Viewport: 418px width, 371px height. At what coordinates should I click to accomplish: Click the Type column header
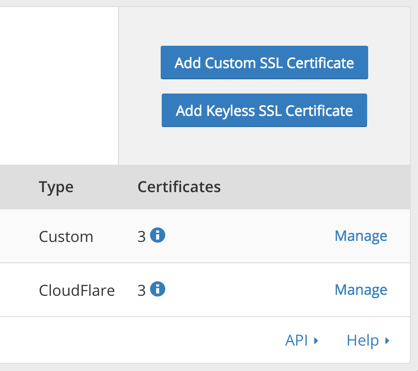(56, 187)
